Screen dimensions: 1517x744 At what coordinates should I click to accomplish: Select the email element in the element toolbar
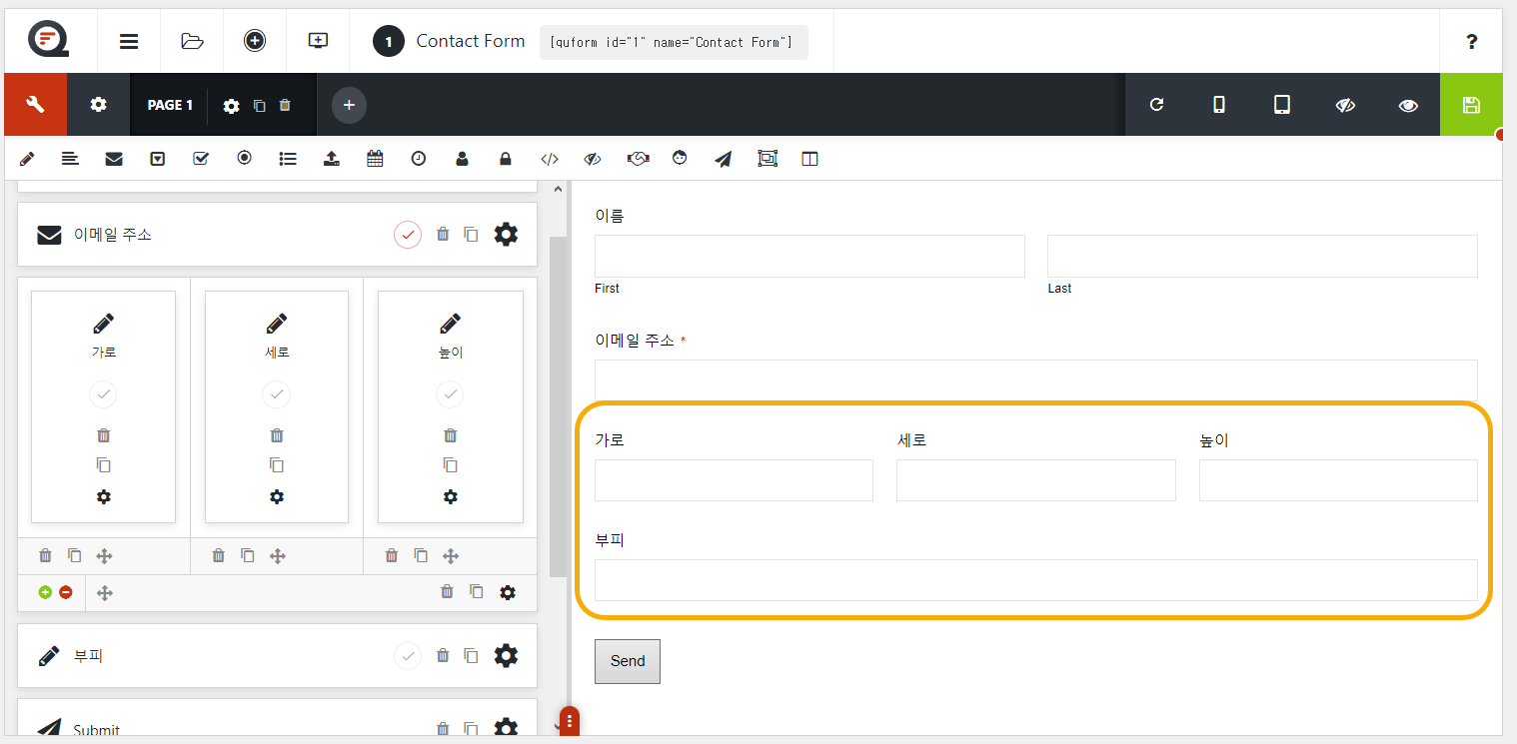coord(113,158)
